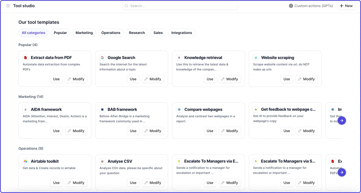Show All categories filter
The width and height of the screenshot is (361, 193).
33,33
